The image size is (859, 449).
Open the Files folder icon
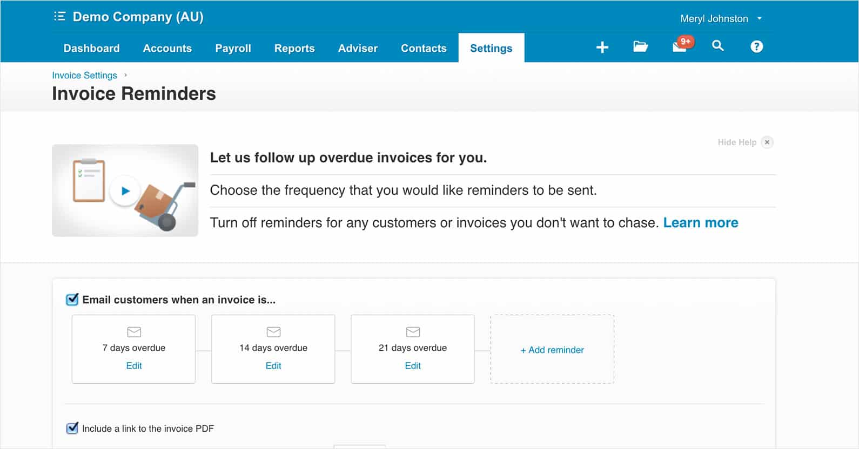(640, 46)
